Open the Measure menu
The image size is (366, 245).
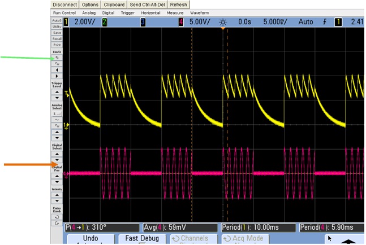(176, 12)
